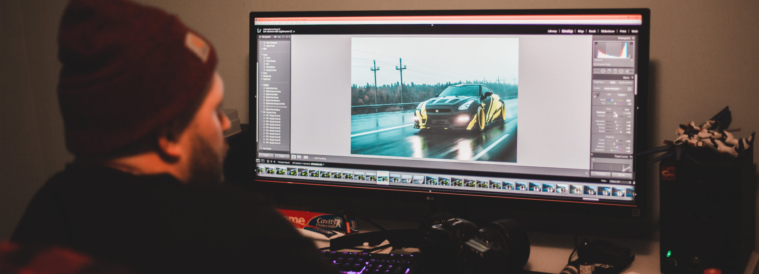The width and height of the screenshot is (759, 274).
Task: Collapse the Histogram panel
Action: (633, 38)
